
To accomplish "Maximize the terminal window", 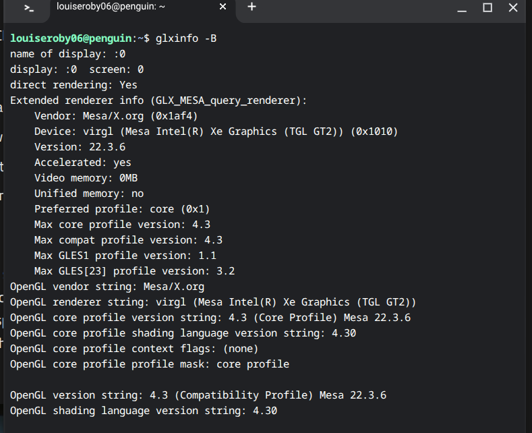I will coord(487,7).
